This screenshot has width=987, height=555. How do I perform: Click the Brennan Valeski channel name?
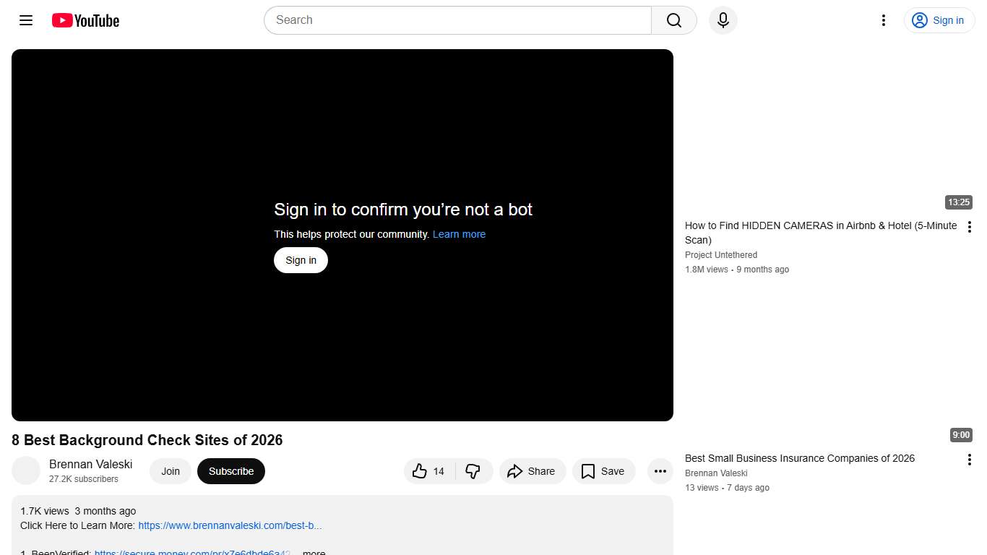pyautogui.click(x=90, y=464)
